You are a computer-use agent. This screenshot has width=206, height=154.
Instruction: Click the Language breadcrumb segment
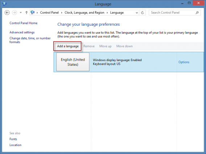(117, 13)
